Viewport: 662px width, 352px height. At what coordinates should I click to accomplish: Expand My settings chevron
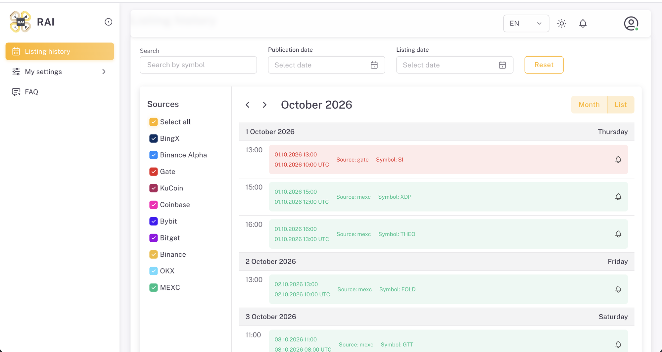(x=104, y=72)
